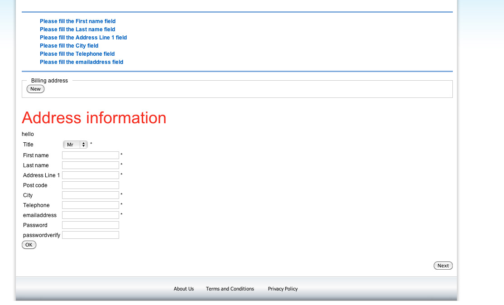Click the City label
Screen dimensions: 504x305
[x=28, y=195]
